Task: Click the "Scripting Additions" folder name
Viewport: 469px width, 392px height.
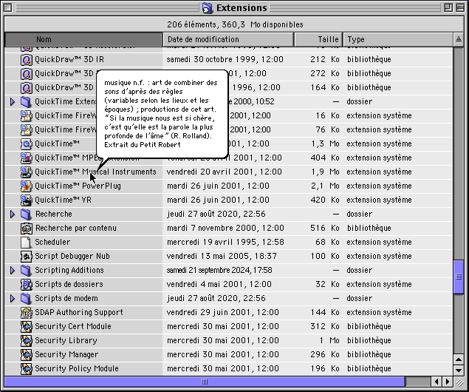Action: click(x=69, y=270)
